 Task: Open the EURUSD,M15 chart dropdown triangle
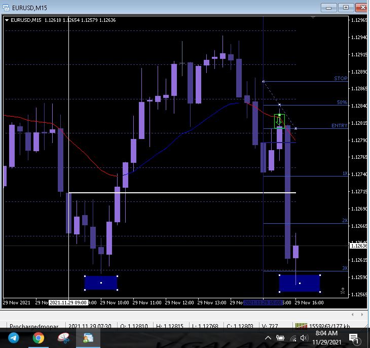pos(7,20)
